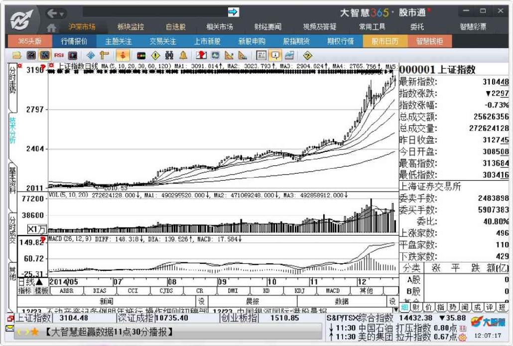Open the 委托 menu
Screen dimensions: 513x346
[x=417, y=27]
